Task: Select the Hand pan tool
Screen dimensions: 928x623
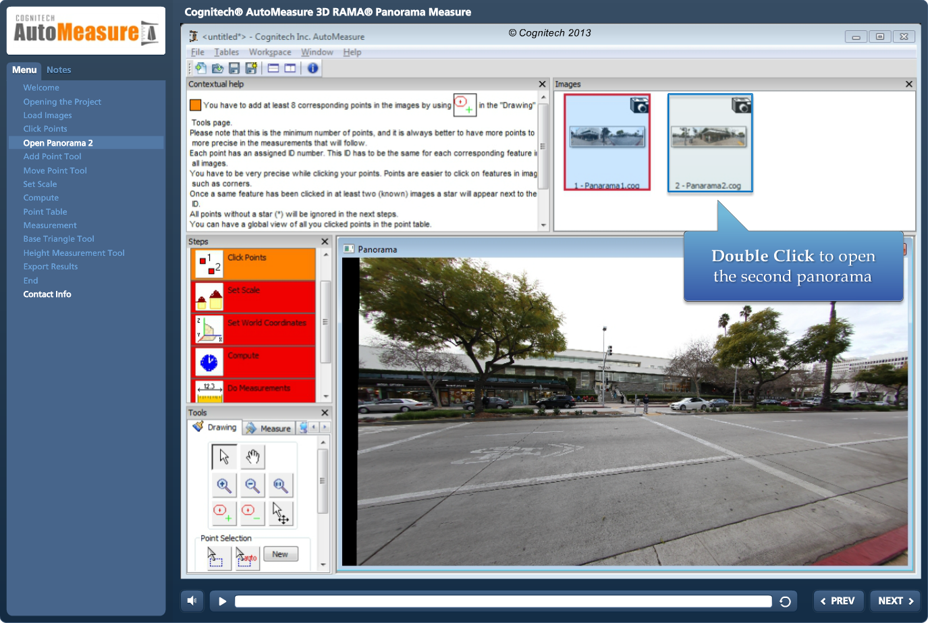Action: 252,456
